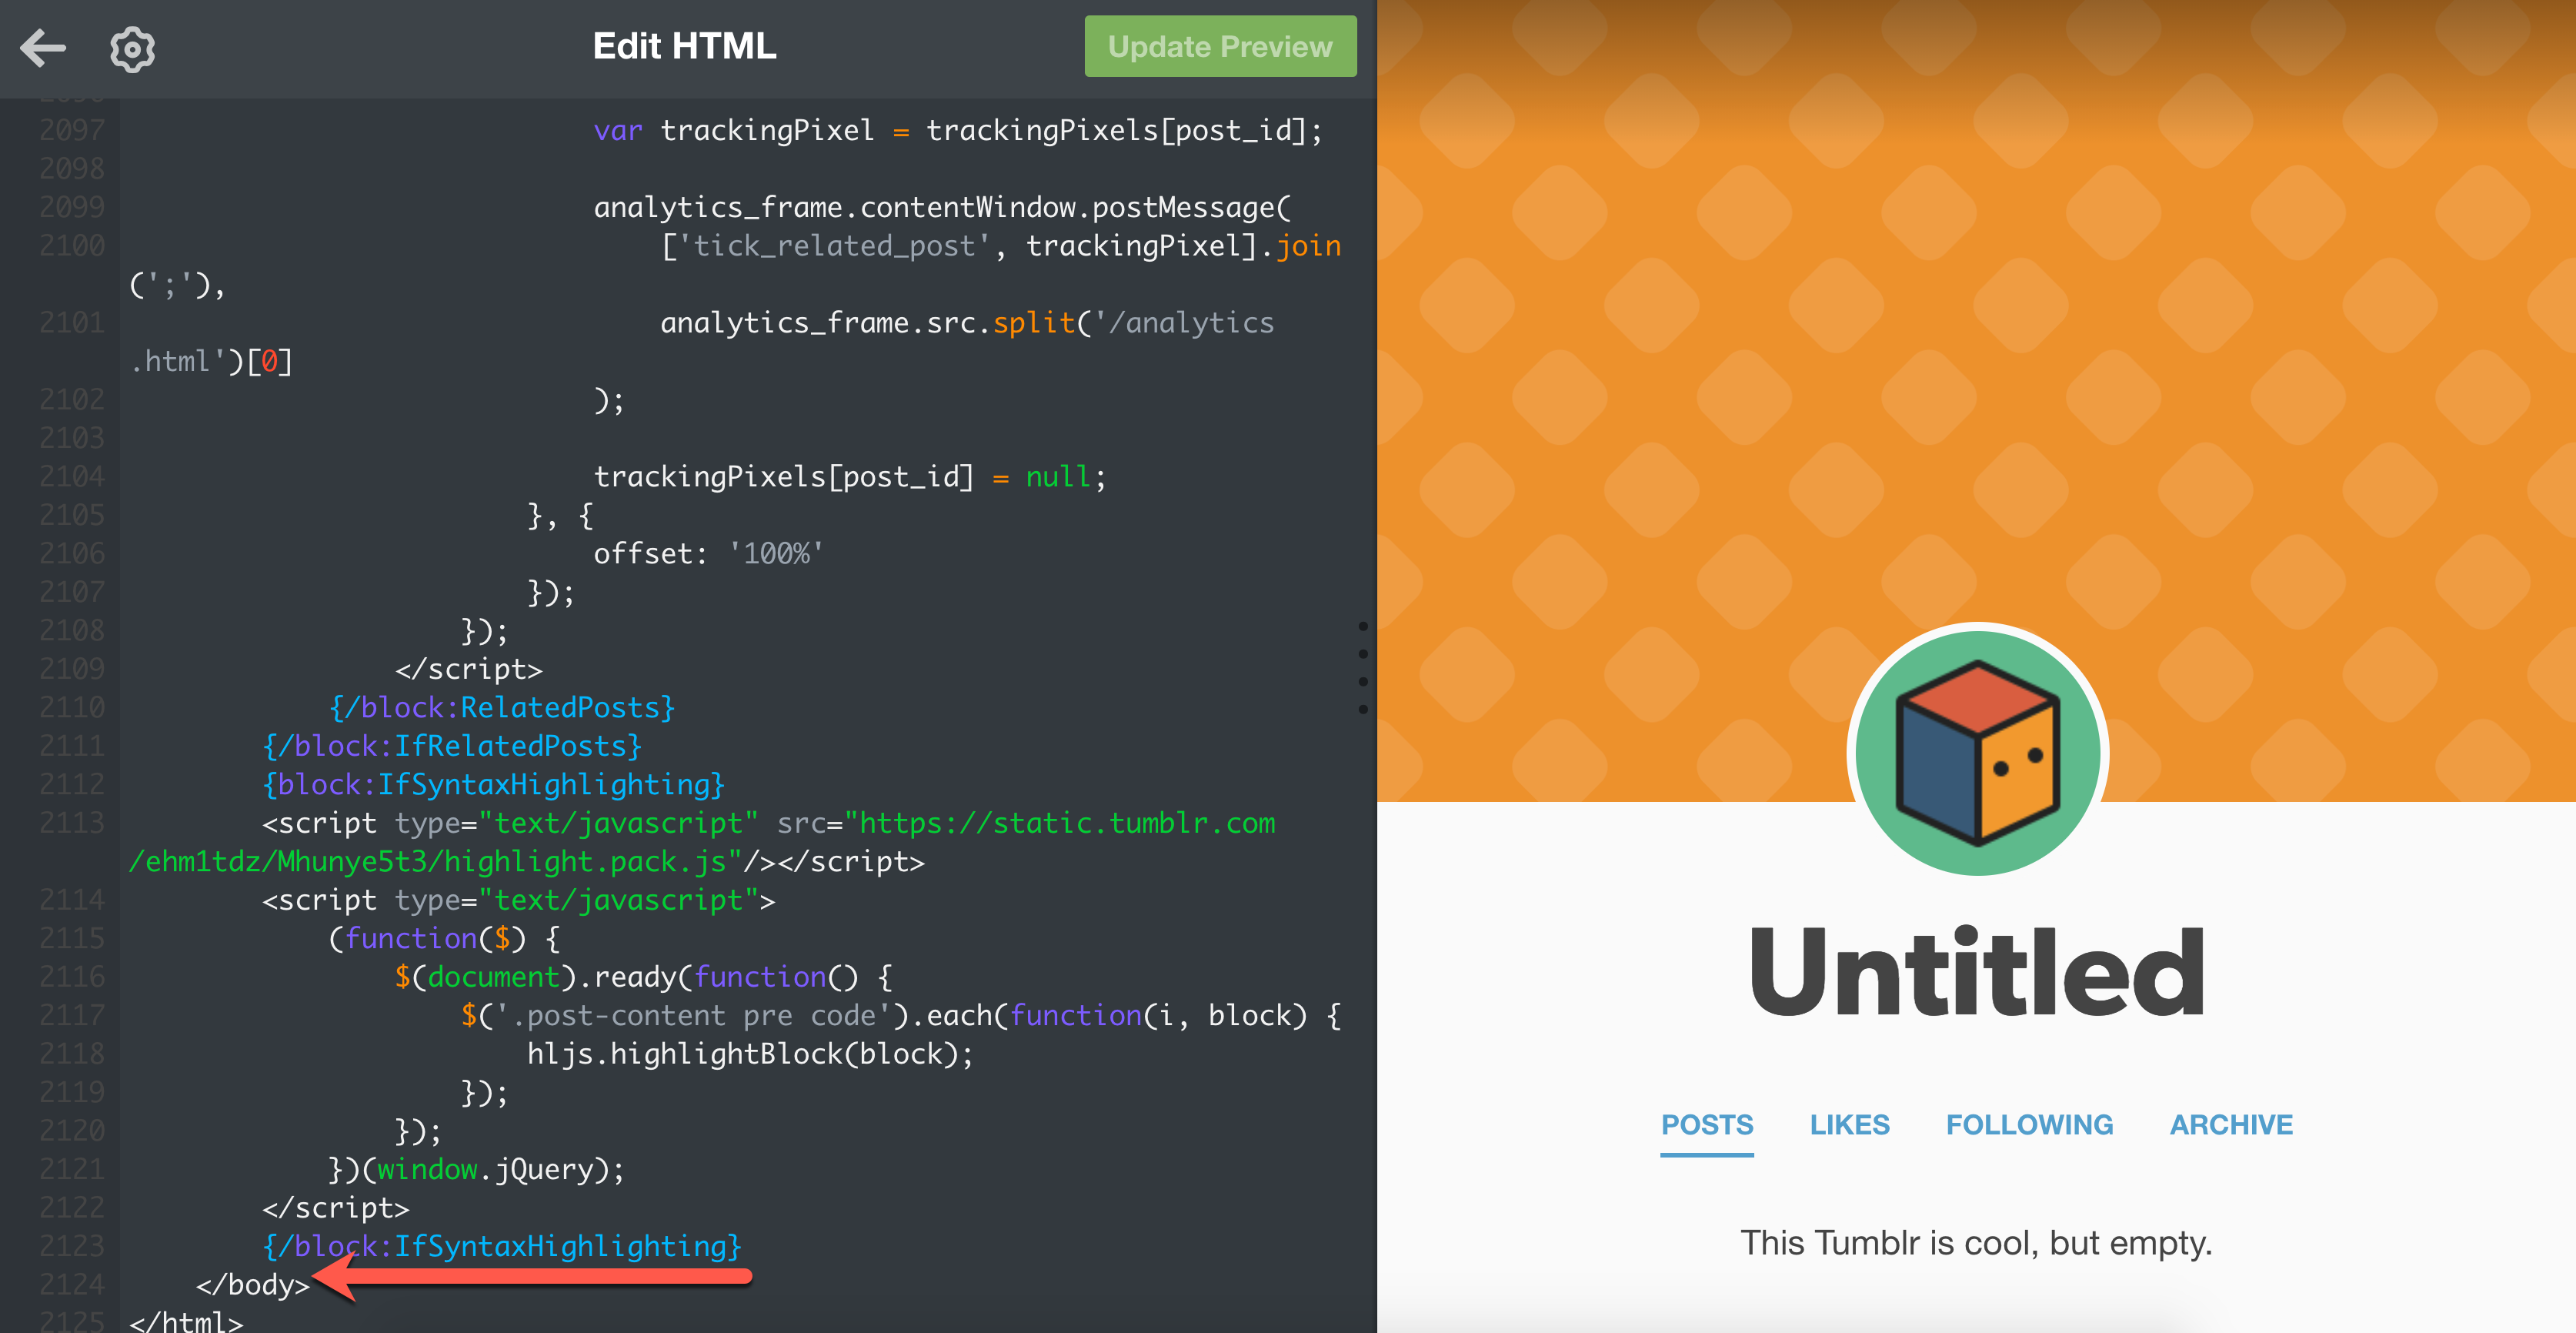The height and width of the screenshot is (1333, 2576).
Task: Click the {/block:RelatedPosts} line
Action: 502,707
